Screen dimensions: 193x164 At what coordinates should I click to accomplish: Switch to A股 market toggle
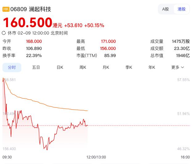[x=166, y=9]
